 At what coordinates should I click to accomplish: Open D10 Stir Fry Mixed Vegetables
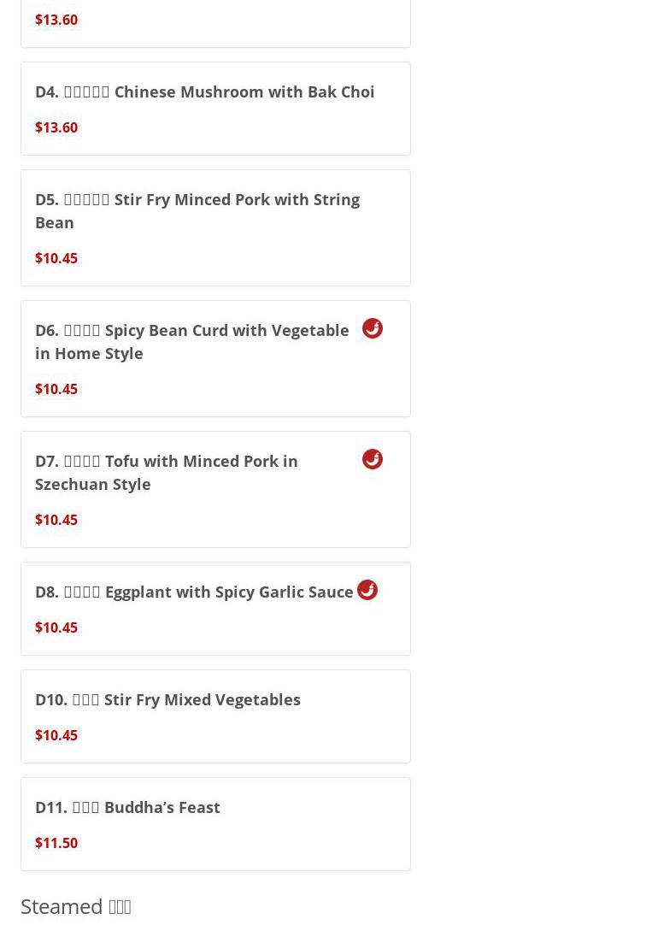[x=167, y=699]
